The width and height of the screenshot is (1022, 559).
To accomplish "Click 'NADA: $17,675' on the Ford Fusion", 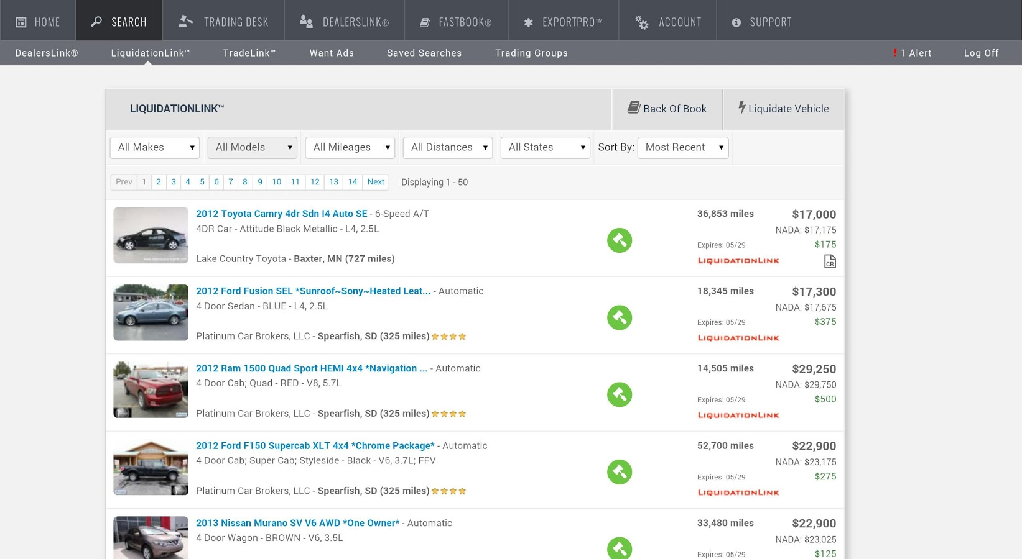I will 806,307.
